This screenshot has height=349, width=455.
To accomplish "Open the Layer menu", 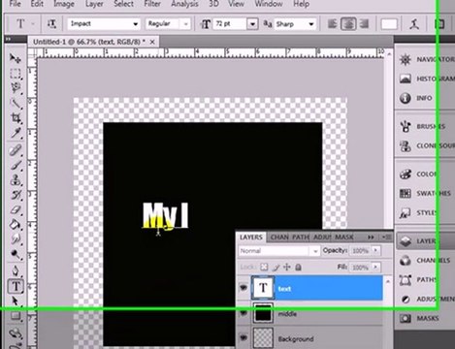I will click(x=94, y=4).
